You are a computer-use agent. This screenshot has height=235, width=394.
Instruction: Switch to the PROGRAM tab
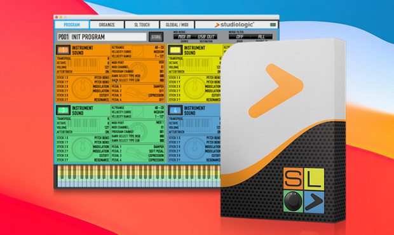tap(72, 25)
